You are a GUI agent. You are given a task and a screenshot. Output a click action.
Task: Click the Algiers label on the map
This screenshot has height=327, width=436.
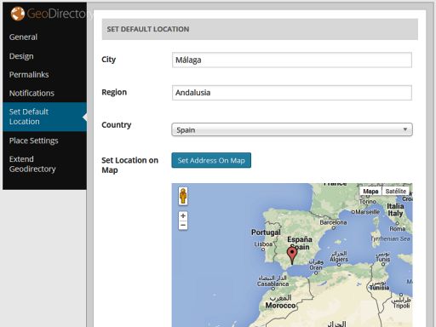339,259
